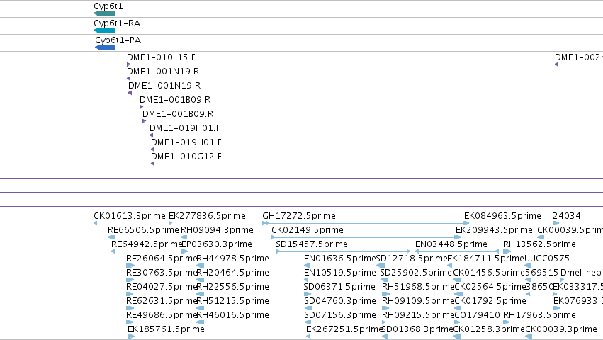Select RH17963.5prime EST
Viewport: 603px width, 340px height.
pyautogui.click(x=539, y=315)
